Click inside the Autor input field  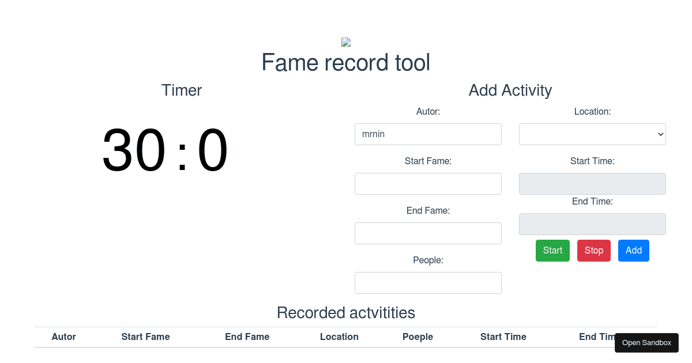tap(428, 134)
